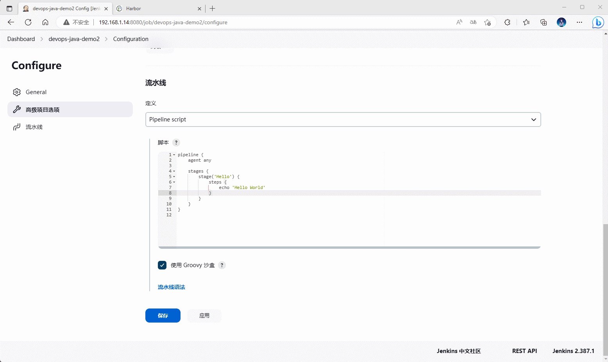Click the Jenkins 2.387.1 version link
Viewport: 608px width, 362px height.
click(573, 351)
